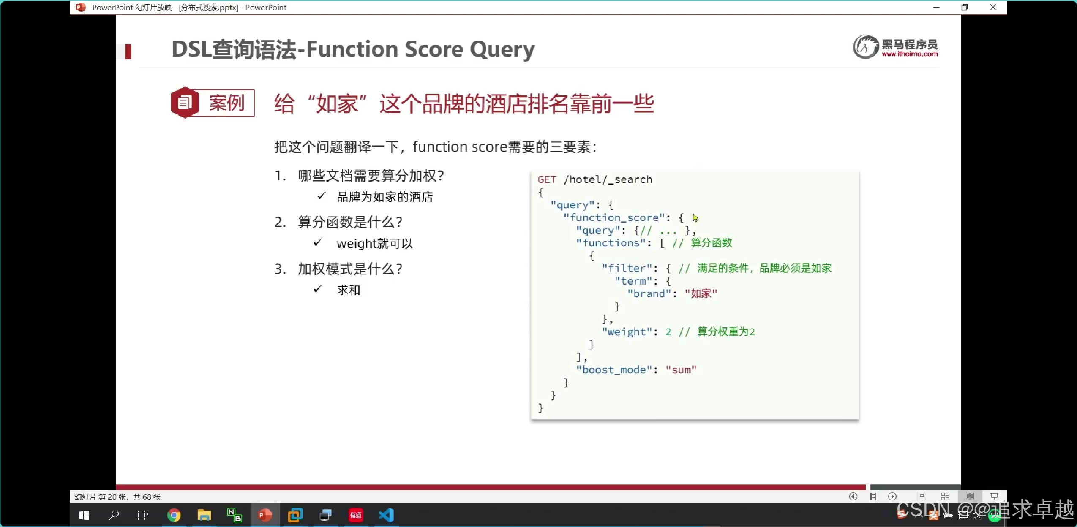Click the taskbar search magnifier

tap(114, 515)
